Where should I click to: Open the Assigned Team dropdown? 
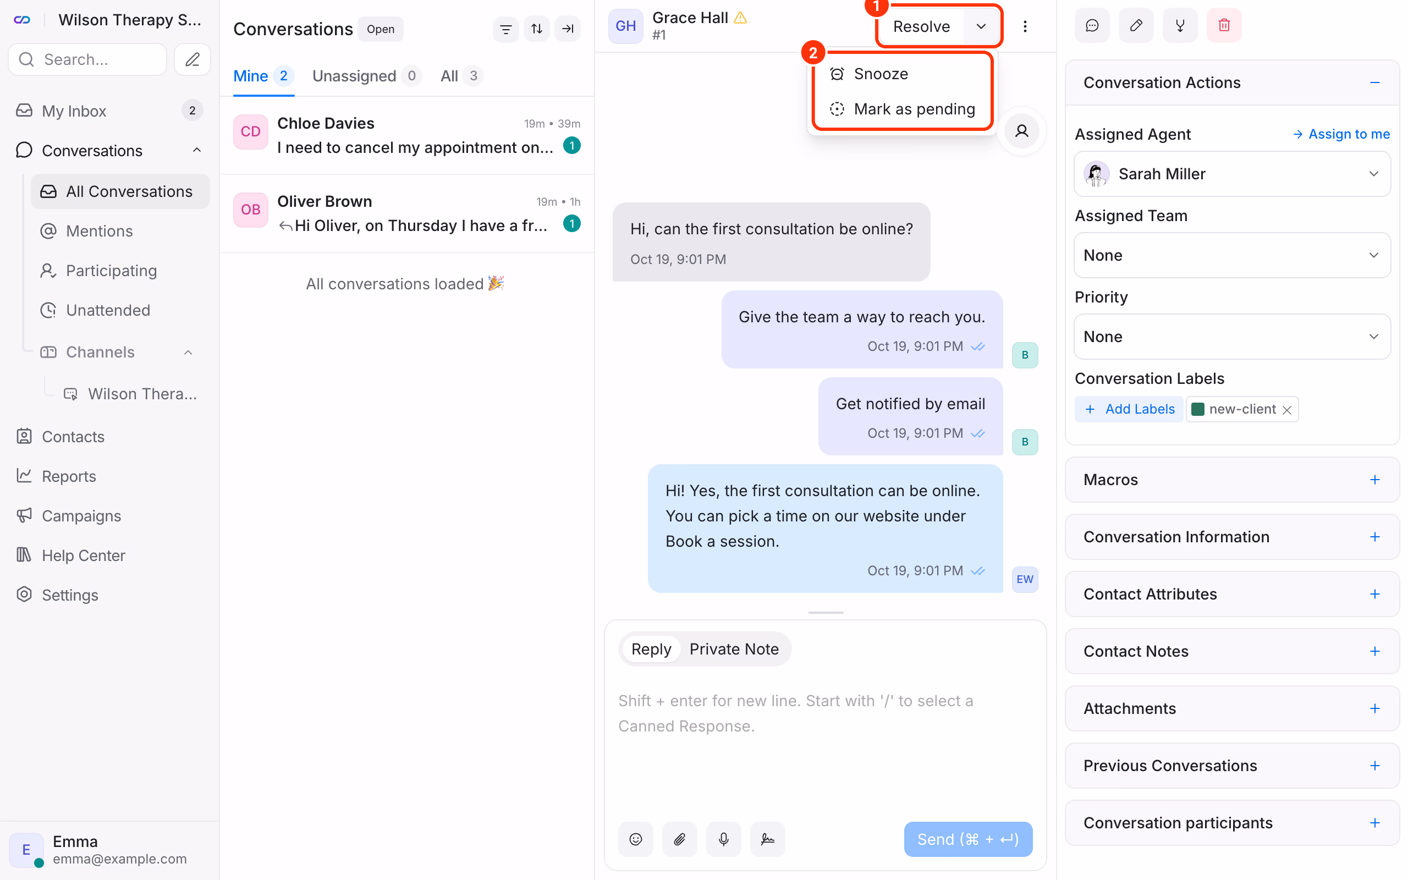[1231, 255]
